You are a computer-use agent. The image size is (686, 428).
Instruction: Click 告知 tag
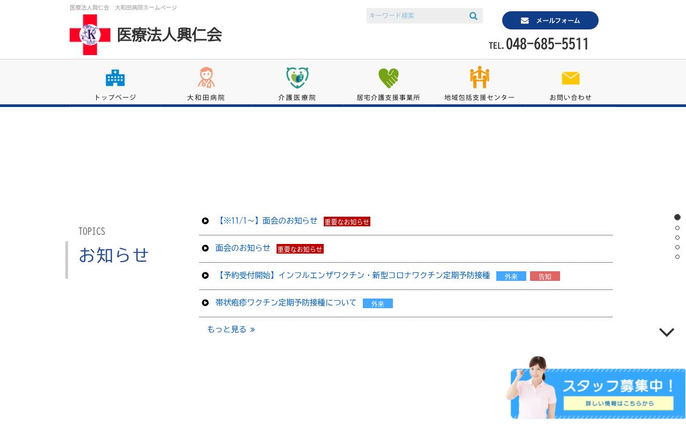545,276
